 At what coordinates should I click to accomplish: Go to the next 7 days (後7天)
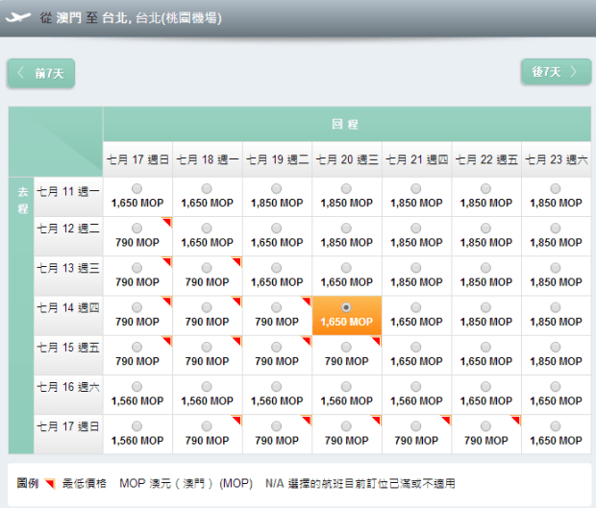pos(556,72)
